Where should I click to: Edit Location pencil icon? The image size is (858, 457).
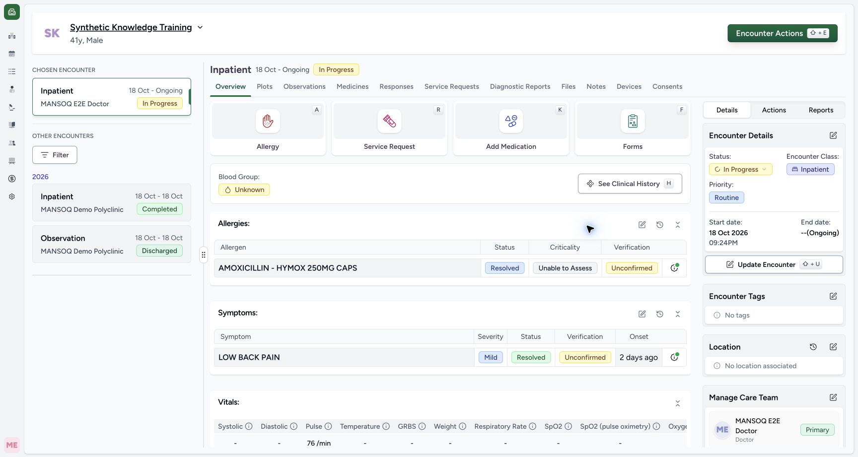coord(833,347)
